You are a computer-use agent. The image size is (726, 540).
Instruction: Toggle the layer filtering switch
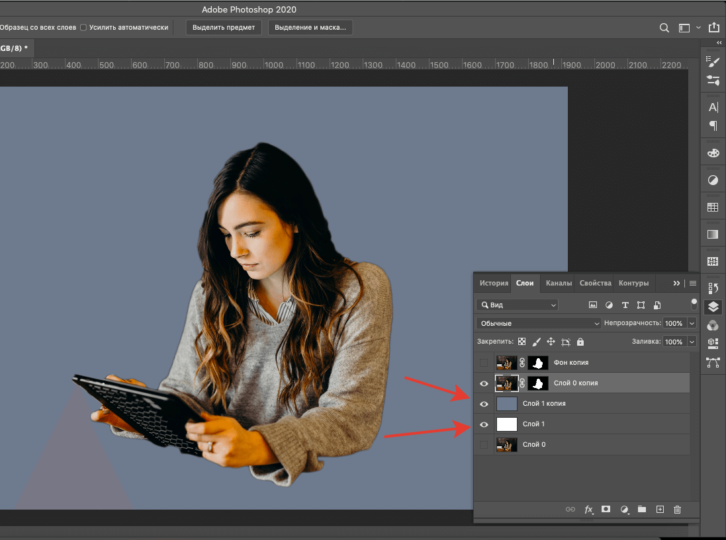tap(694, 304)
